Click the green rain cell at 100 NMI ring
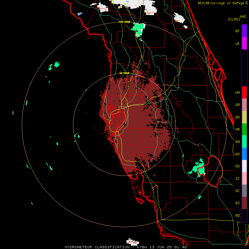 pyautogui.click(x=138, y=29)
